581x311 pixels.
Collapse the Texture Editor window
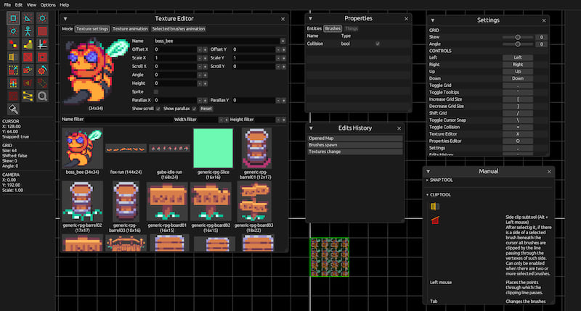pyautogui.click(x=65, y=18)
